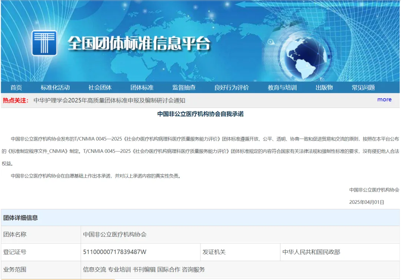Click the 团体名称 label cell

coord(41,235)
